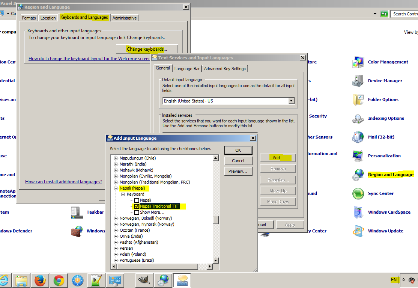Open GIMP icon on the taskbar
The image size is (418, 288).
click(x=144, y=280)
